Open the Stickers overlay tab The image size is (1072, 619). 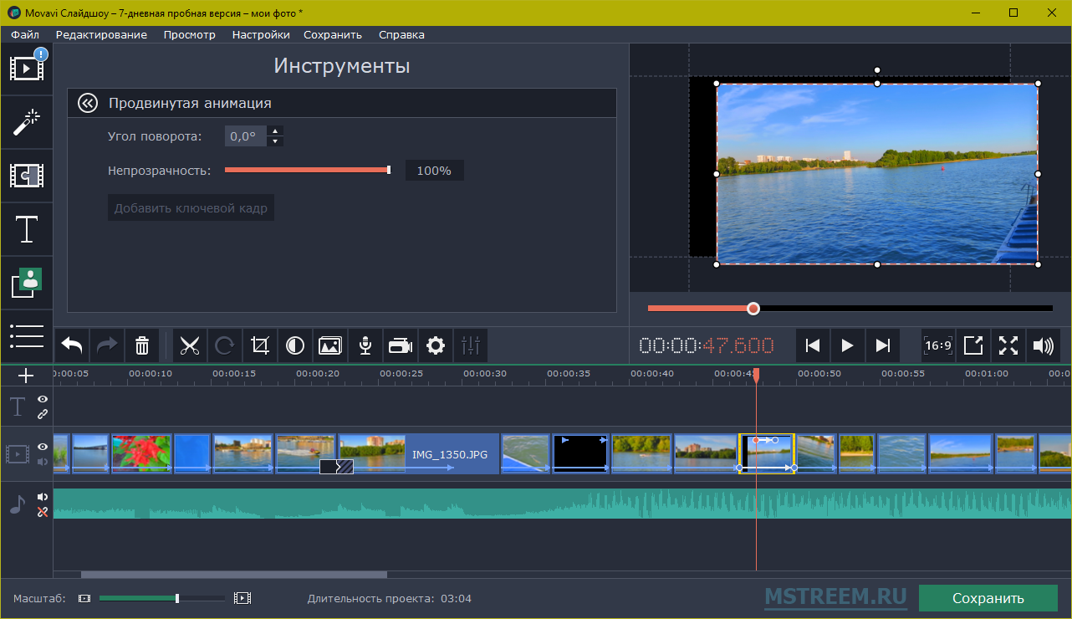27,283
